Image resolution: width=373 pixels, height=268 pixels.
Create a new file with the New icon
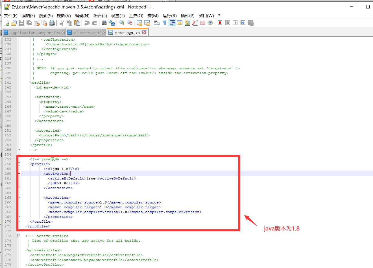coord(6,23)
